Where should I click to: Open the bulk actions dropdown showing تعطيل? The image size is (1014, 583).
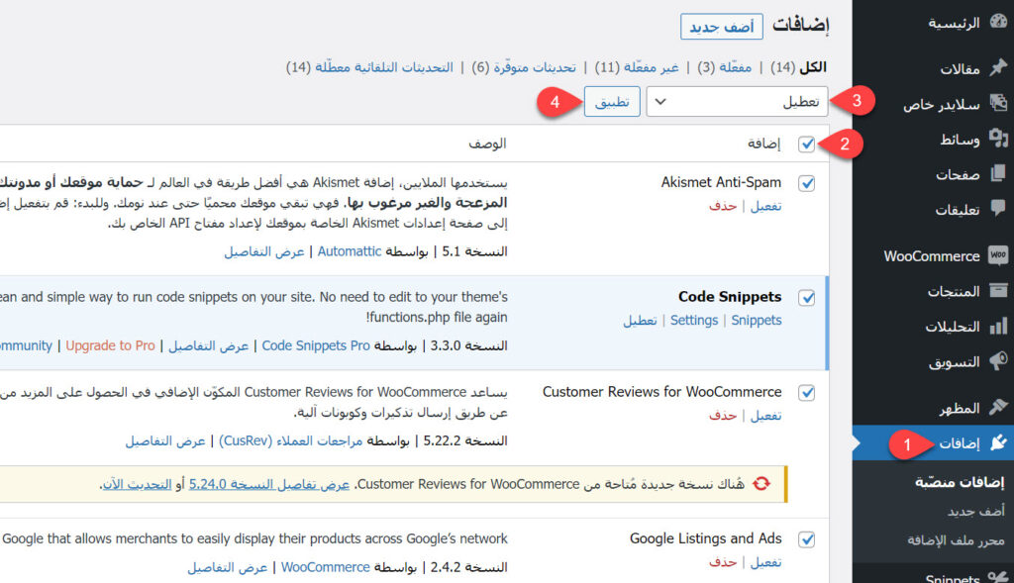pos(737,101)
